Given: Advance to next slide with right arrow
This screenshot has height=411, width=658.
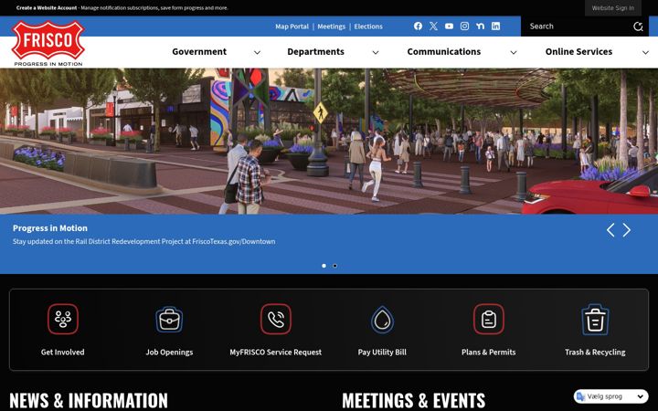Looking at the screenshot, I should click(627, 230).
